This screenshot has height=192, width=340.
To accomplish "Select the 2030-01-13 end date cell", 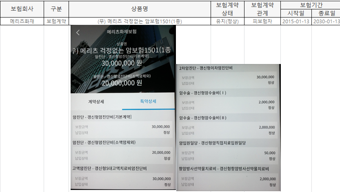I will click(327, 21).
